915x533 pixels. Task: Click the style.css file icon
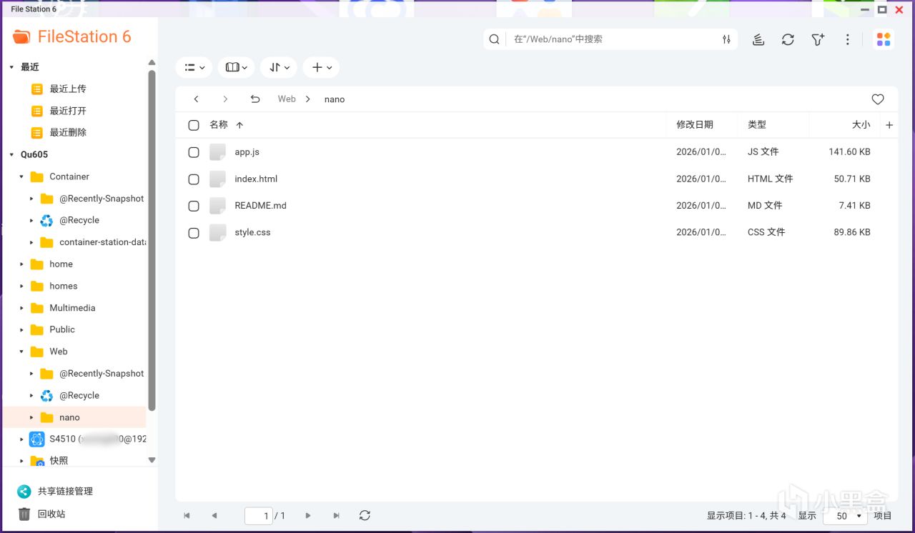tap(217, 232)
